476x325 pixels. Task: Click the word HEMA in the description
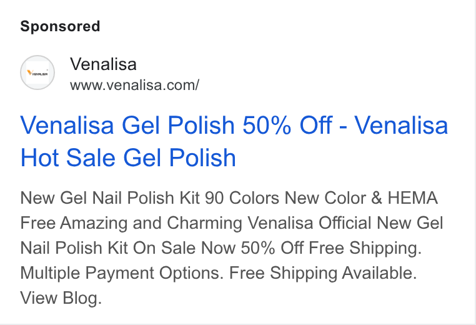(x=412, y=198)
